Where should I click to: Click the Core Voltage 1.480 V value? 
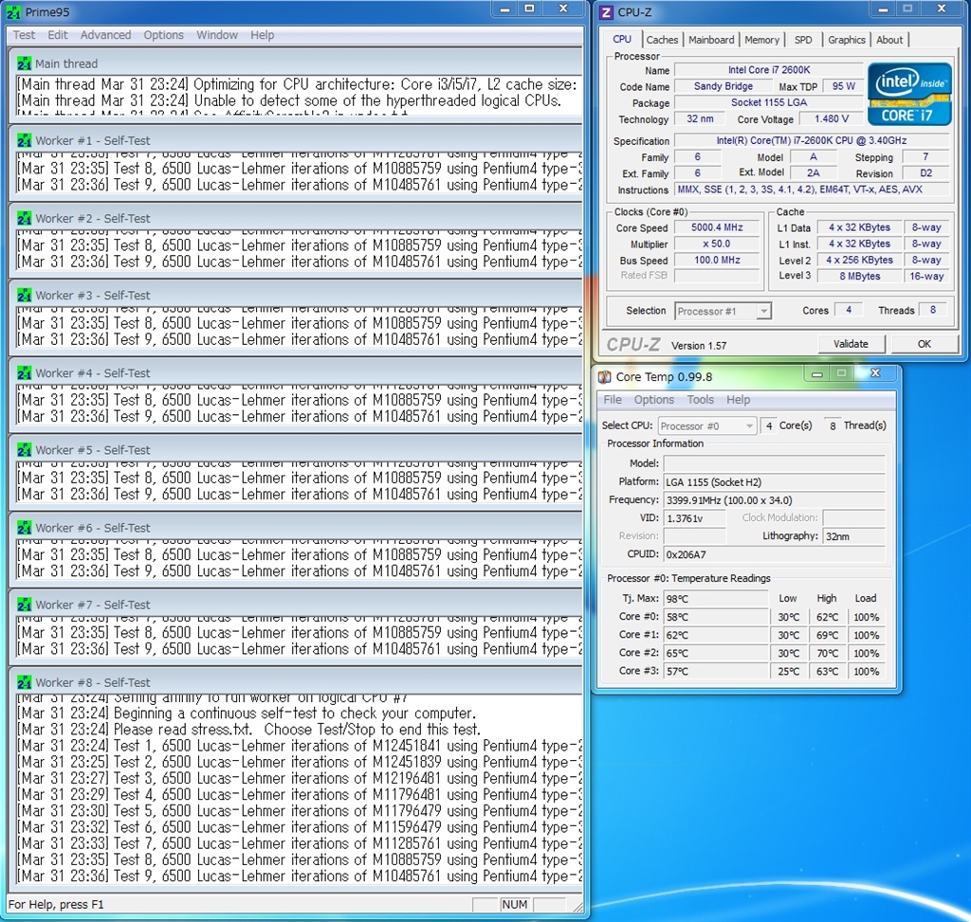pos(831,118)
